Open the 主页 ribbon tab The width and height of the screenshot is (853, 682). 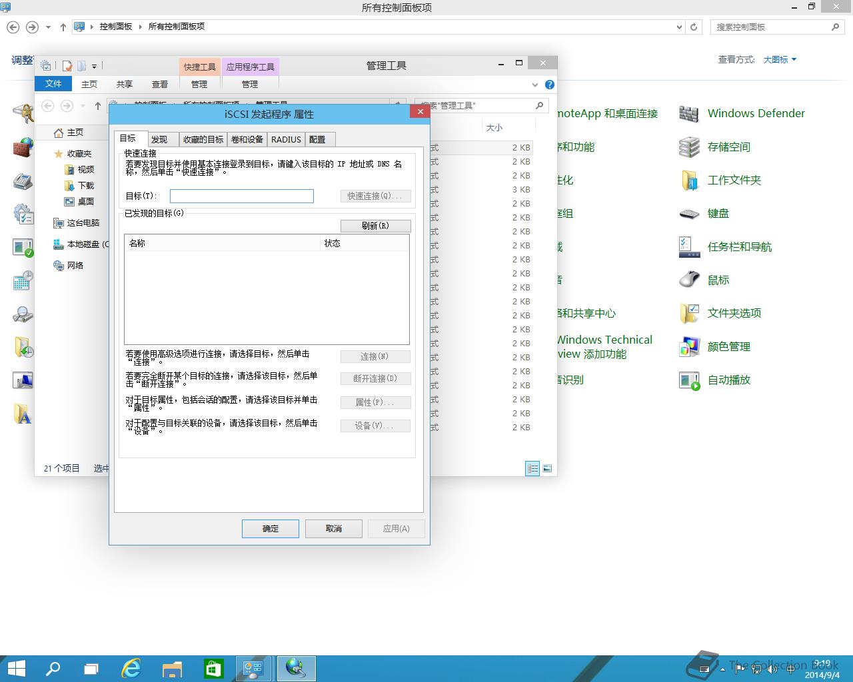coord(89,84)
